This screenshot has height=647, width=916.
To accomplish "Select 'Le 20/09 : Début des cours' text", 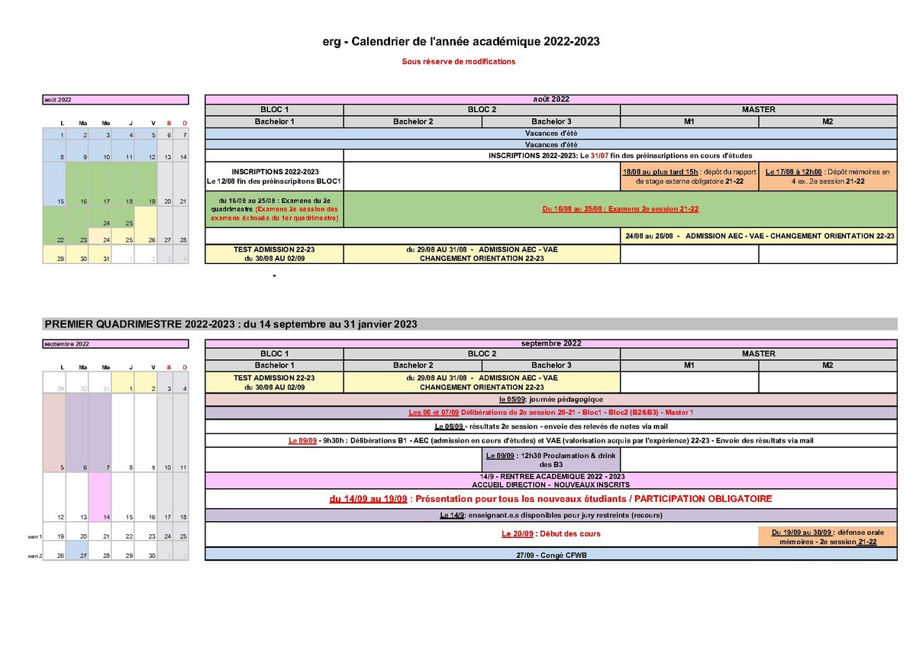I will [553, 534].
